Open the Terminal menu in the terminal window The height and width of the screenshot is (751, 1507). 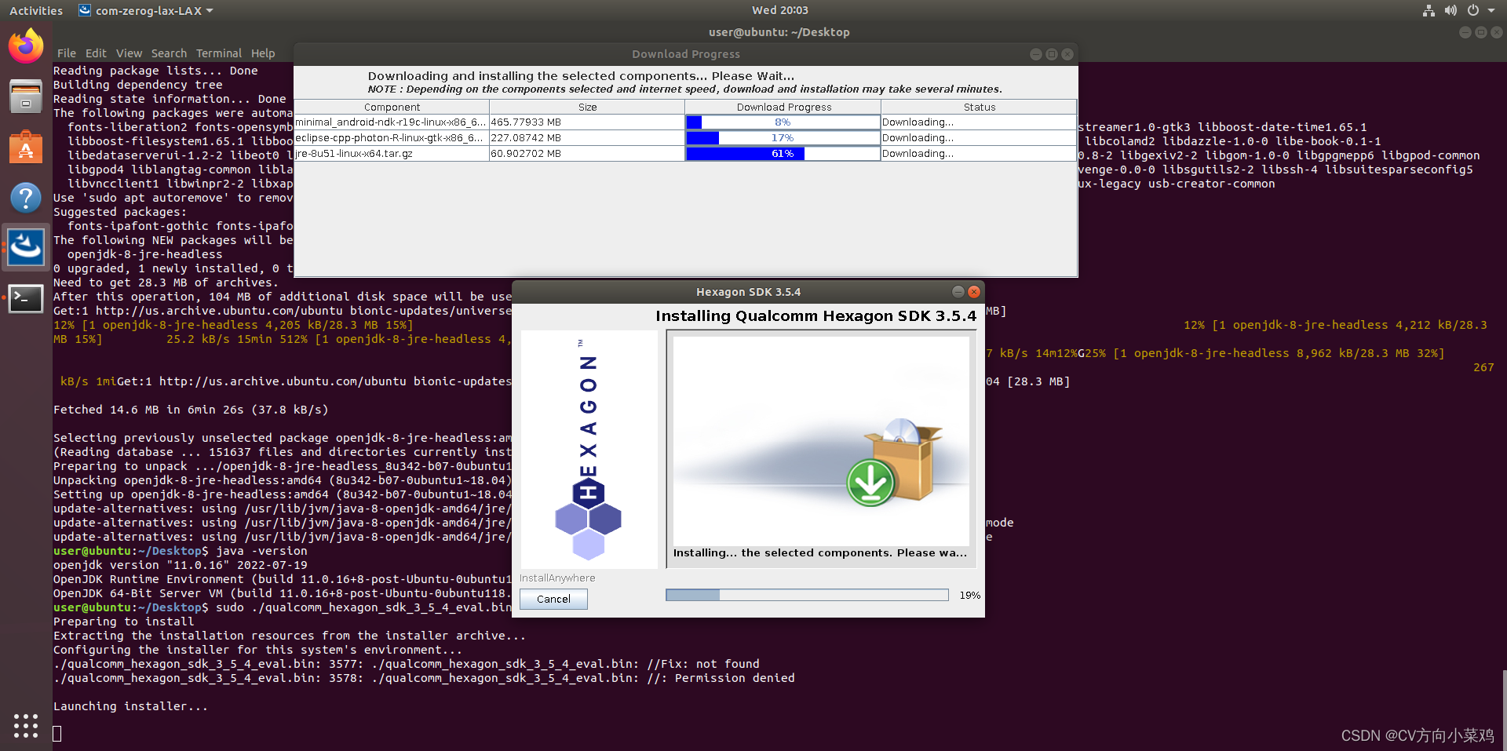(218, 53)
